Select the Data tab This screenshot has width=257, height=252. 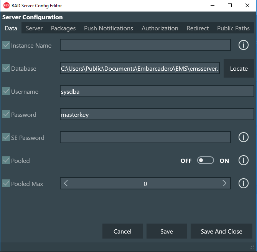click(11, 28)
